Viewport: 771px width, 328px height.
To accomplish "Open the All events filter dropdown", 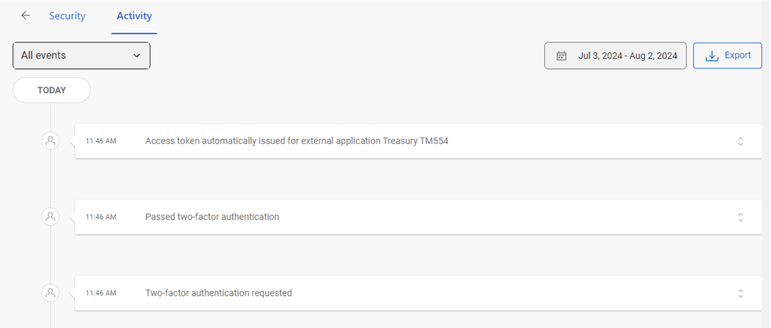I will [81, 56].
